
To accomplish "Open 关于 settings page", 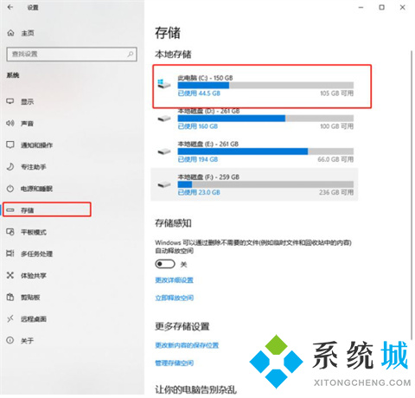I will point(28,341).
